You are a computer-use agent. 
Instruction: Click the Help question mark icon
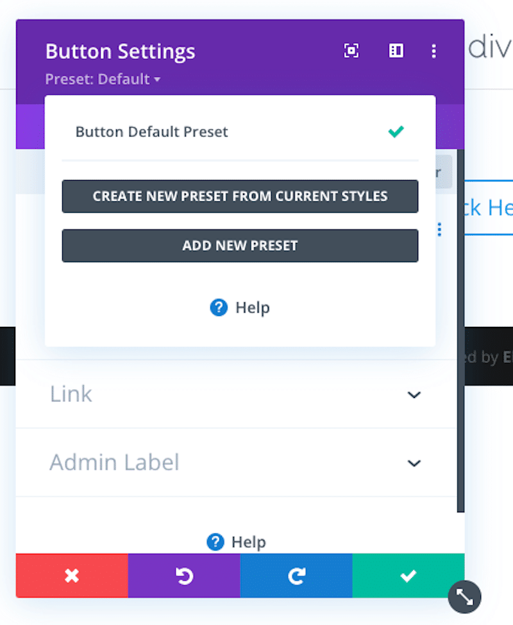(x=219, y=307)
